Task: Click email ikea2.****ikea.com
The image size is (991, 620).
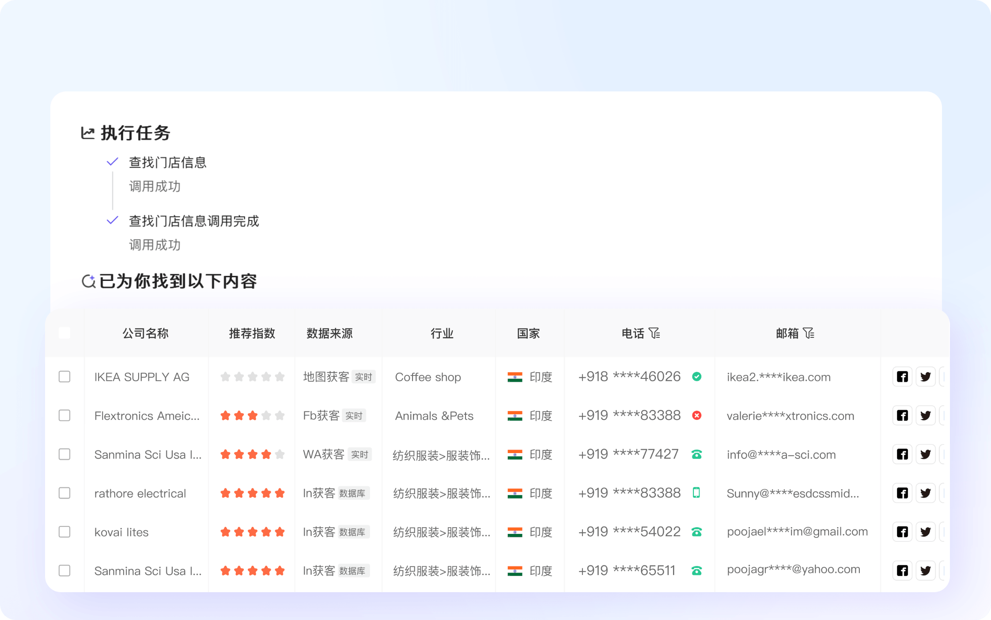Action: pyautogui.click(x=779, y=377)
